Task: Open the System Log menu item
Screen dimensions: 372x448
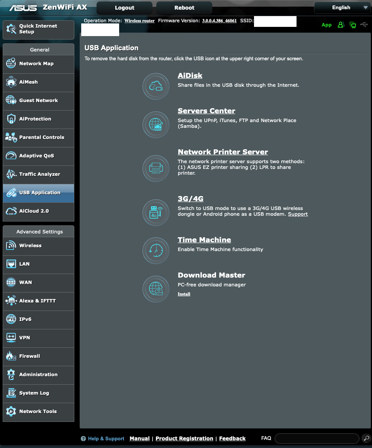Action: pyautogui.click(x=38, y=393)
